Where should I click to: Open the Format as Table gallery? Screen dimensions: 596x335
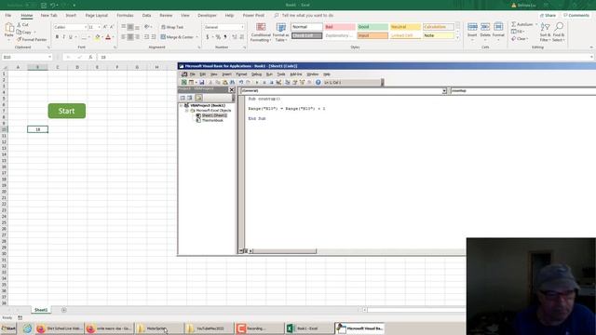[281, 32]
